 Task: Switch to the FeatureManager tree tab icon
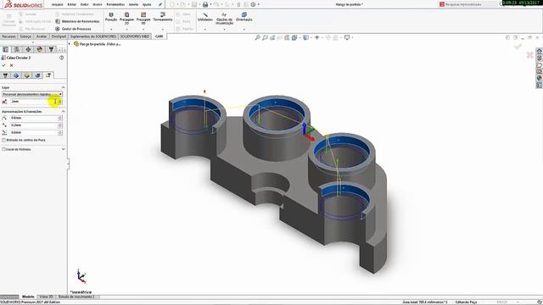click(x=6, y=50)
